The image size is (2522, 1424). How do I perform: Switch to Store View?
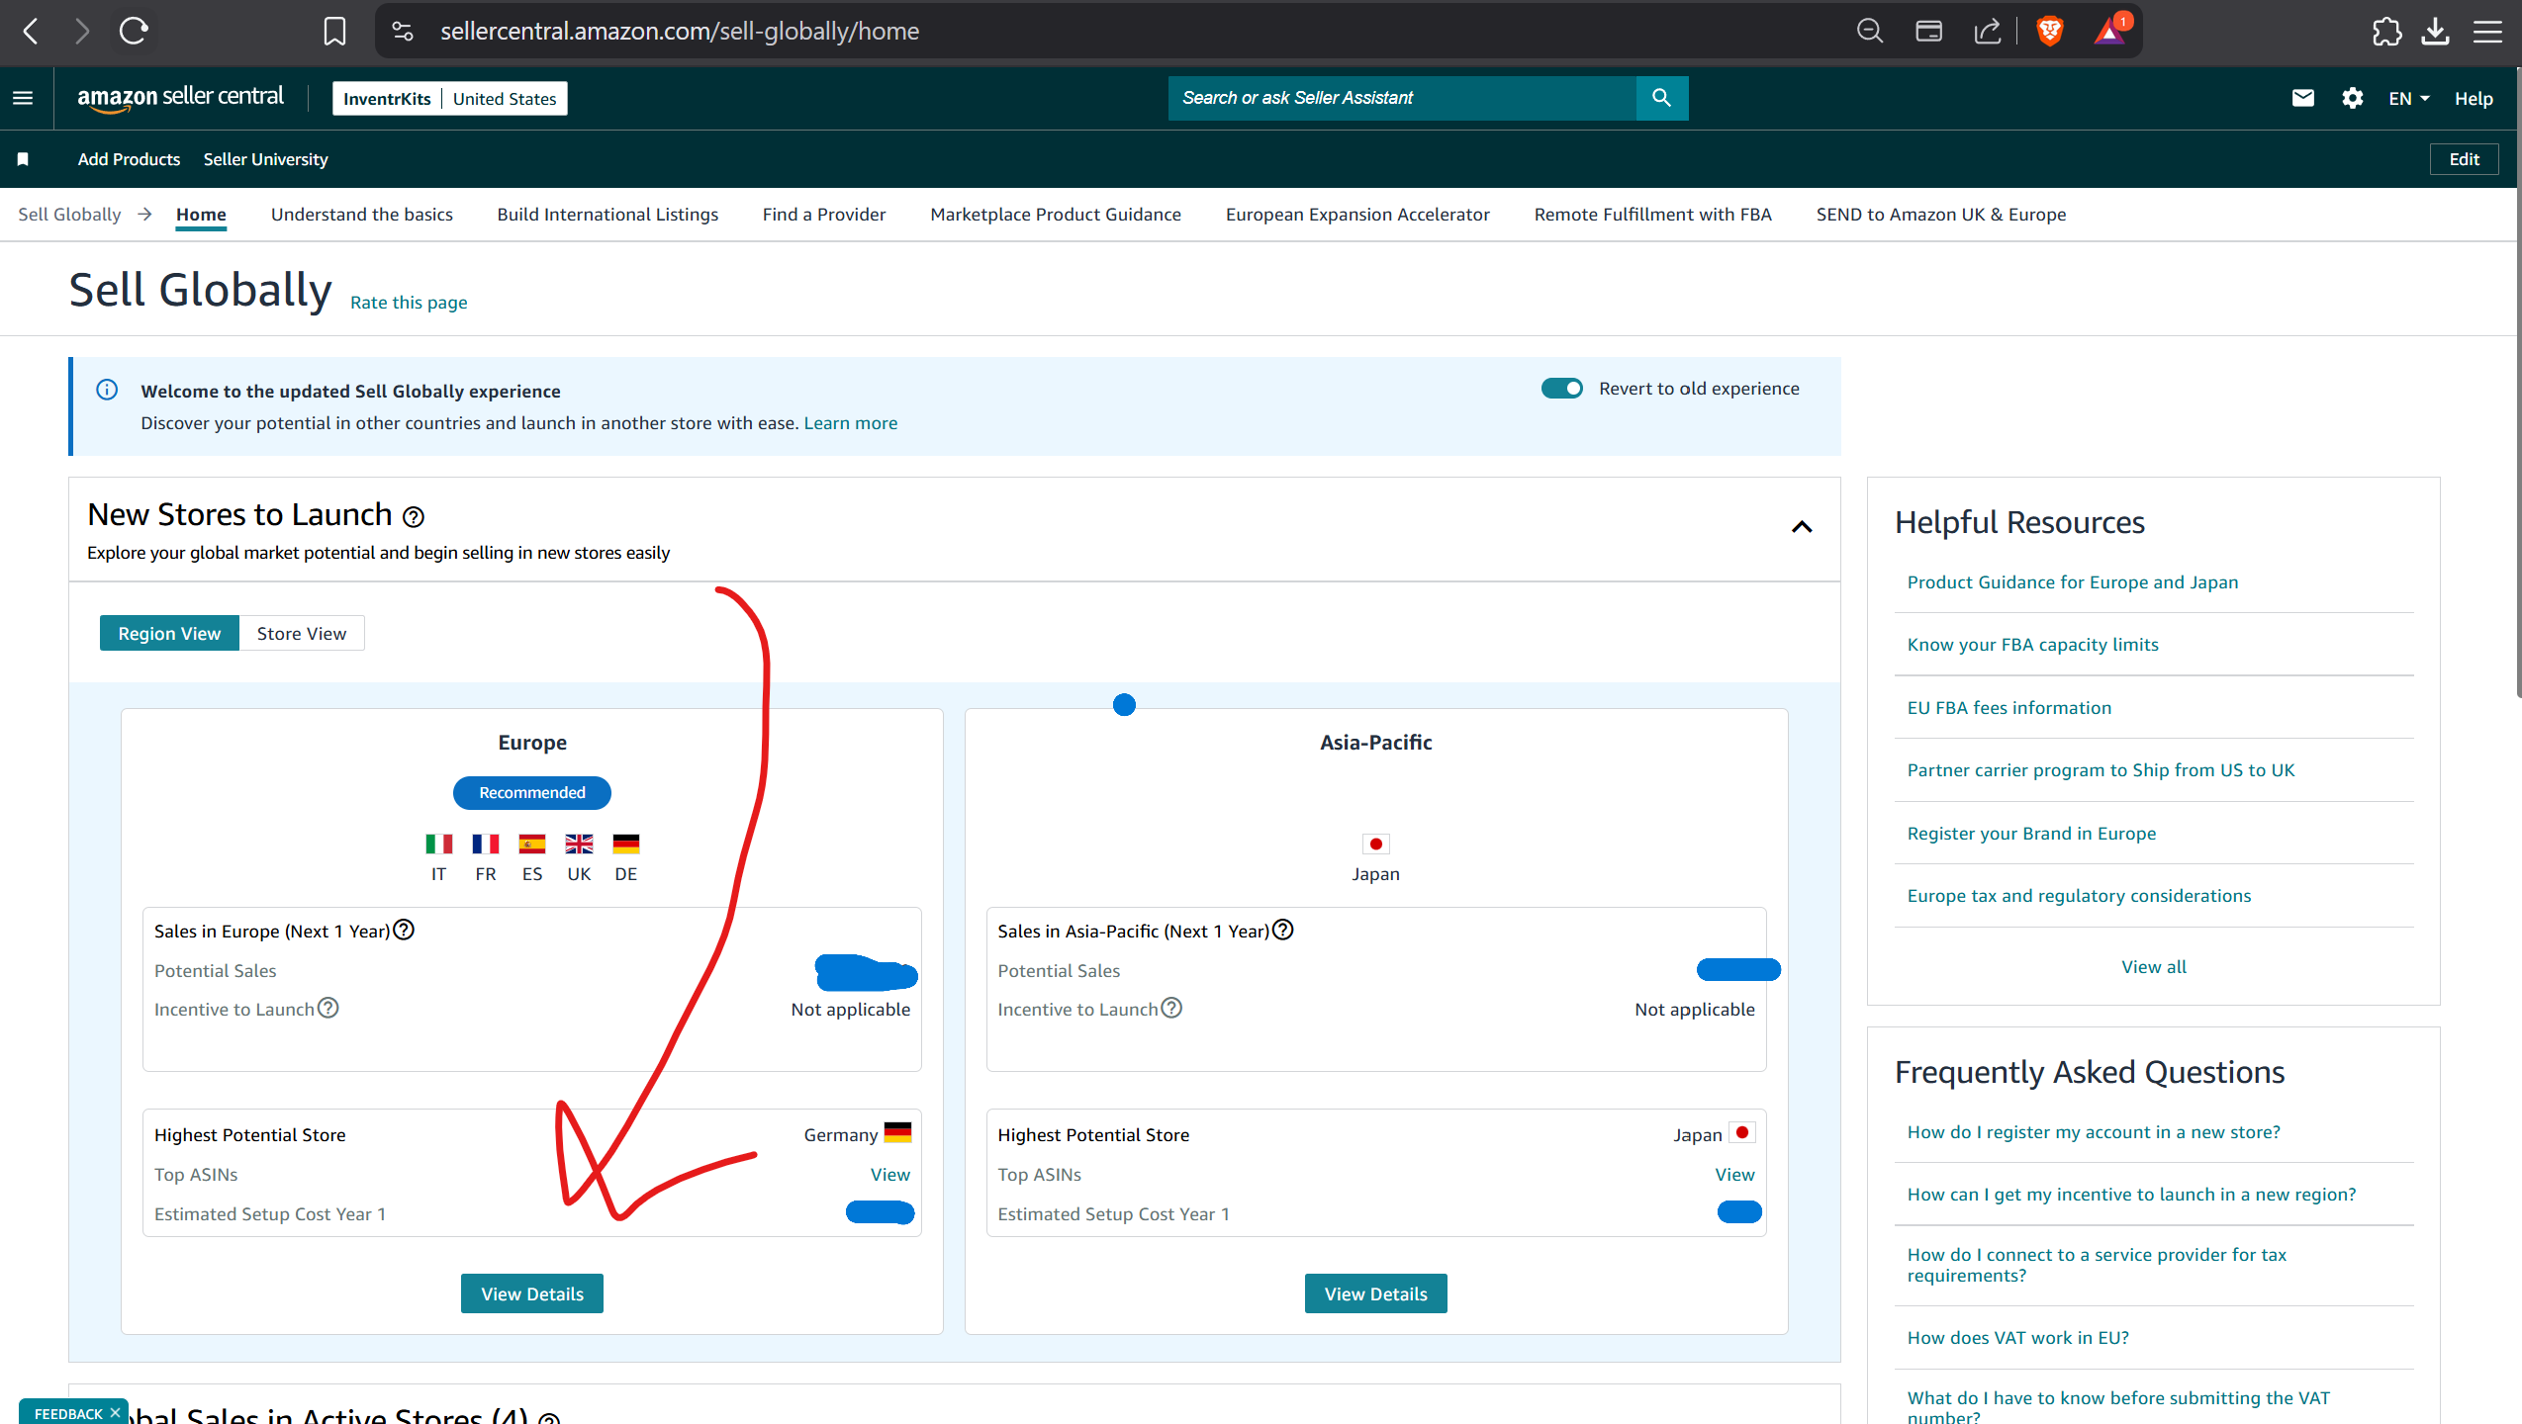click(x=302, y=633)
